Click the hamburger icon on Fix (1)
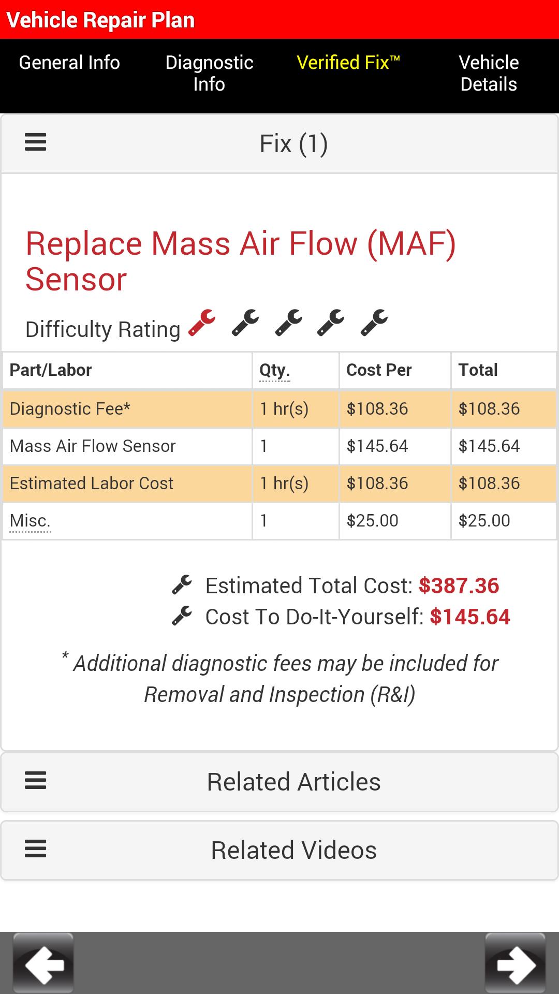Viewport: 559px width, 994px height. click(36, 142)
